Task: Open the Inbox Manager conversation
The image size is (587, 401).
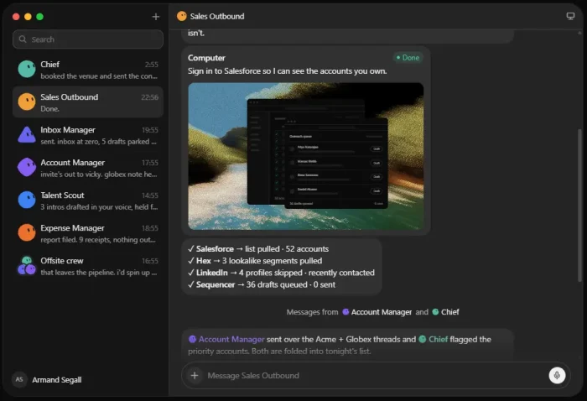Action: point(88,135)
